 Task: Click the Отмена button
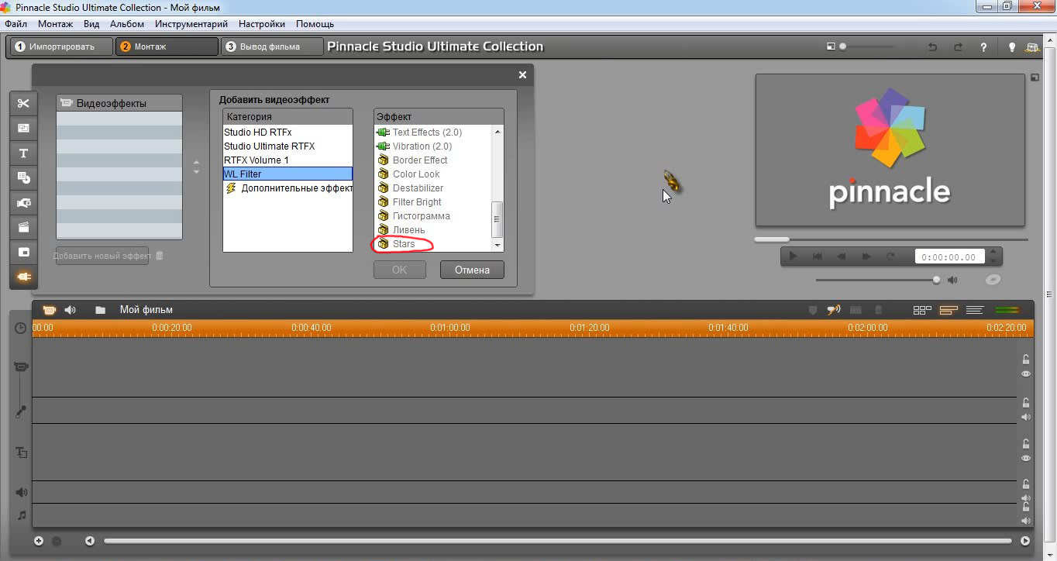(x=472, y=270)
